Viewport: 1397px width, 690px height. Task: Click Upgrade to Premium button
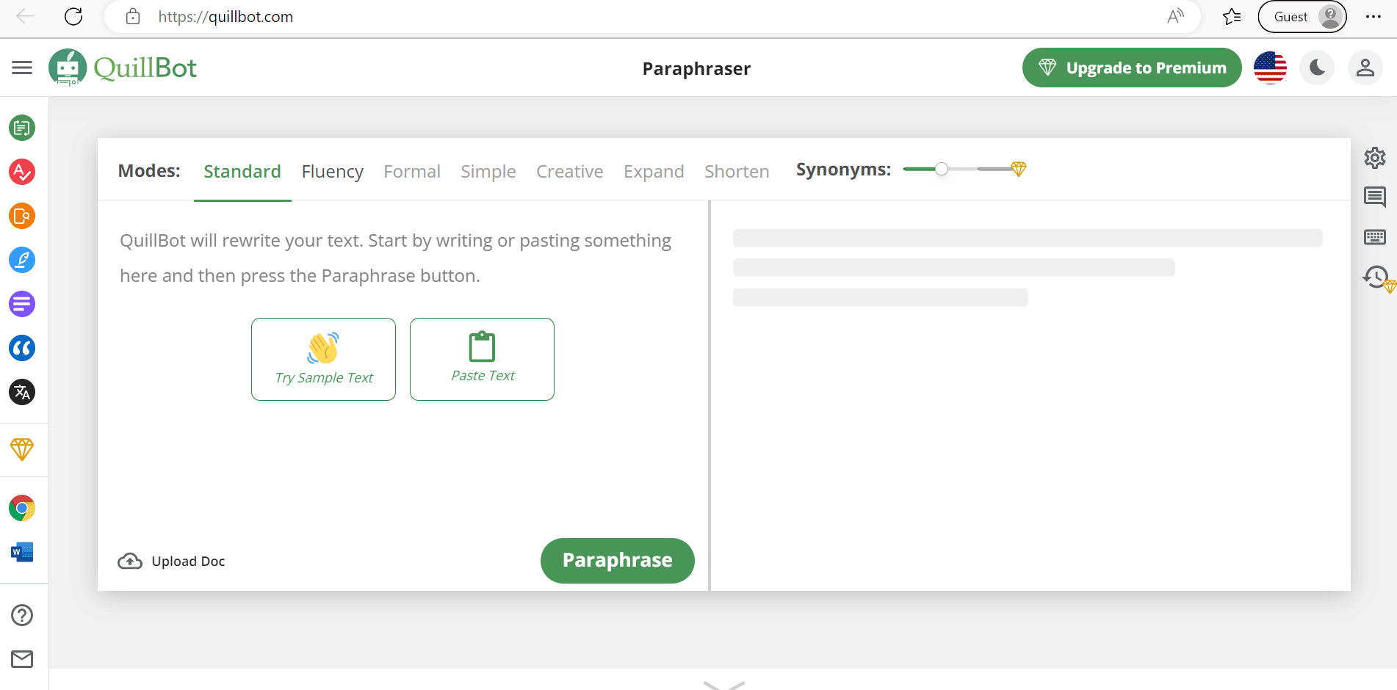pyautogui.click(x=1132, y=68)
